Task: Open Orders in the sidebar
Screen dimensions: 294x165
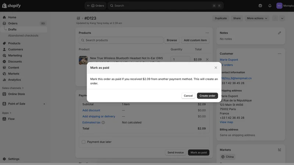Action: pos(13,23)
